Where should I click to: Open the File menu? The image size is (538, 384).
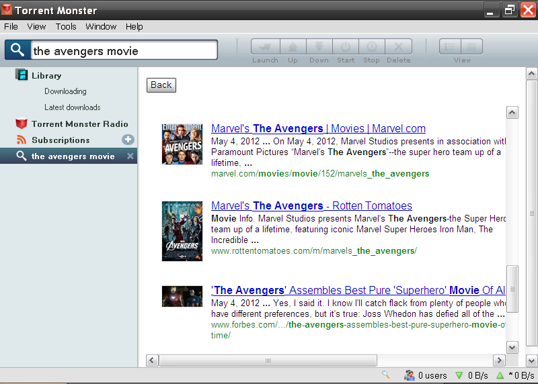(x=11, y=26)
